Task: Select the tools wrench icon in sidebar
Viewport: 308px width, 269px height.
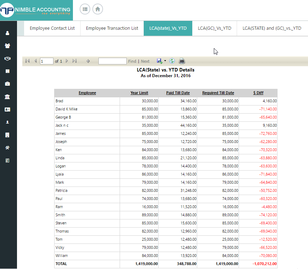Action: click(x=8, y=148)
